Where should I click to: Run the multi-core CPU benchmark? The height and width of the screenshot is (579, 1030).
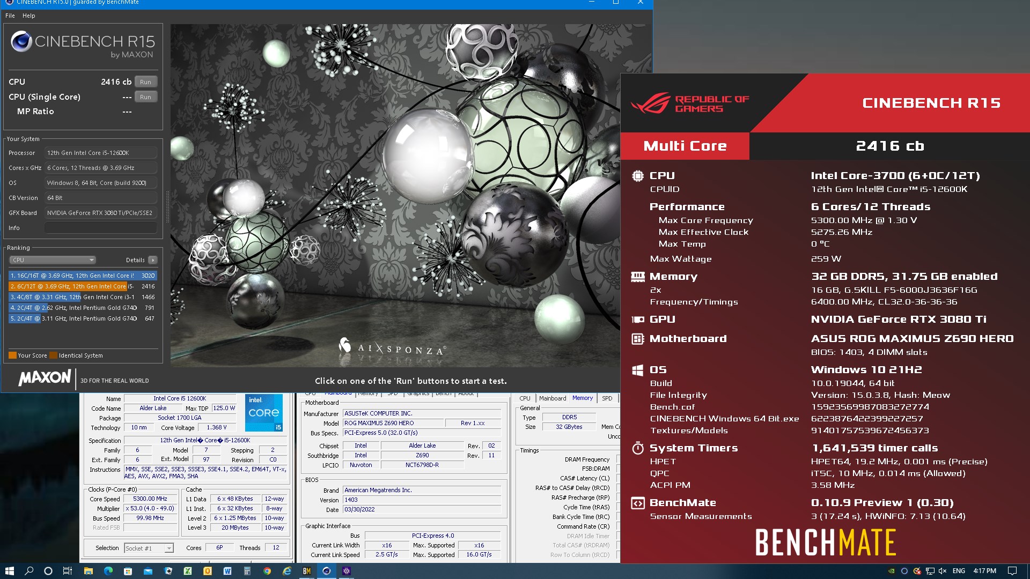coord(145,82)
